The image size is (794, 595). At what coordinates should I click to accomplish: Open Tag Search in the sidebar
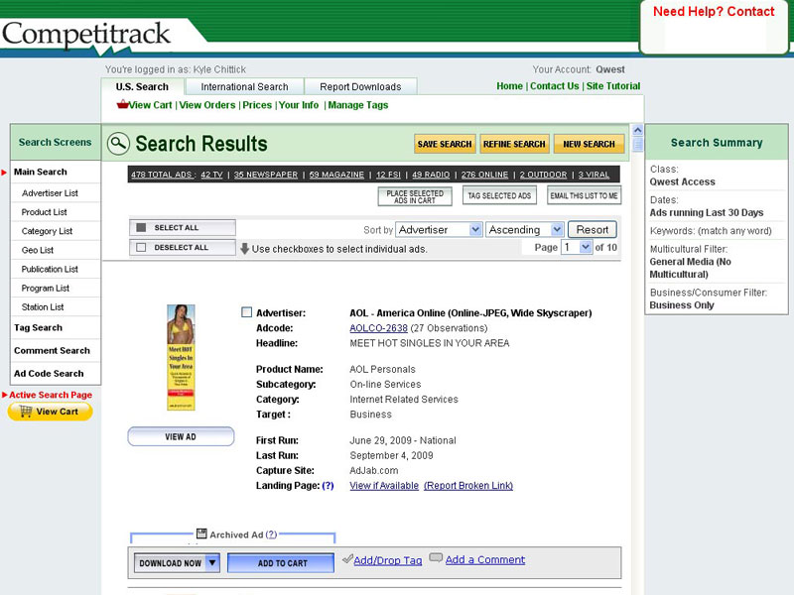click(x=38, y=327)
